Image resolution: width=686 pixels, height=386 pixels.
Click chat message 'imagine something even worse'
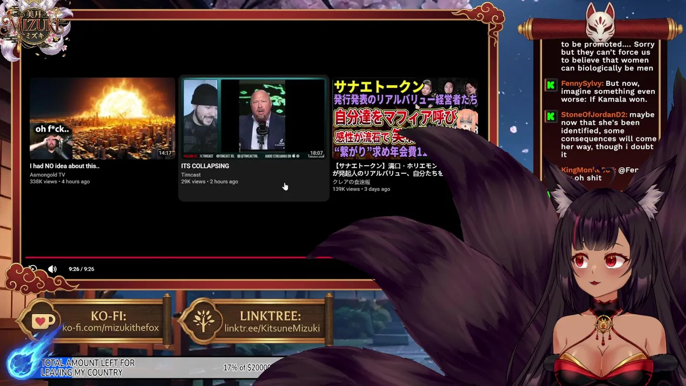(608, 92)
